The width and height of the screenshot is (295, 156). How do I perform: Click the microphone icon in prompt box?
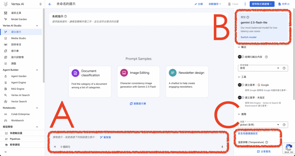point(222,147)
